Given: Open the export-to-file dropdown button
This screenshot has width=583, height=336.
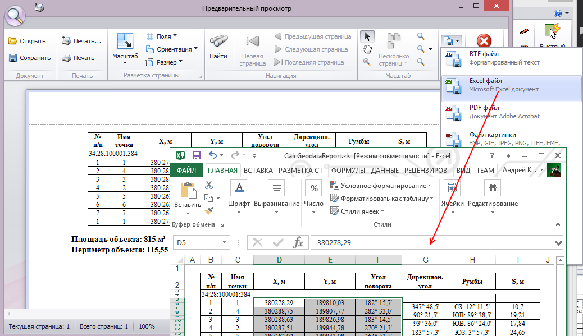Looking at the screenshot, I should tap(452, 40).
